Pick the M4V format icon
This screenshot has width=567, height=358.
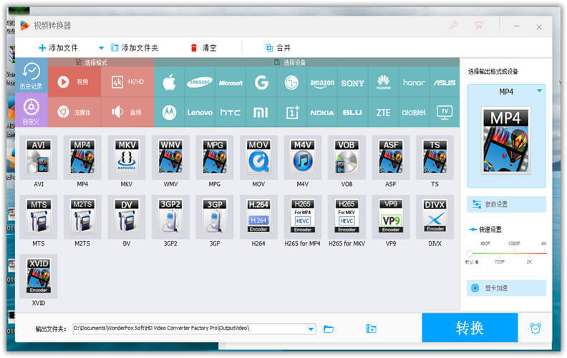tap(303, 158)
